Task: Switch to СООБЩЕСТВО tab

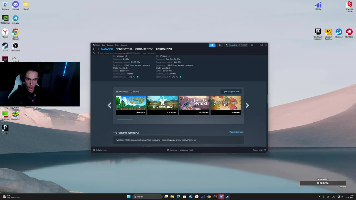Action: (144, 49)
